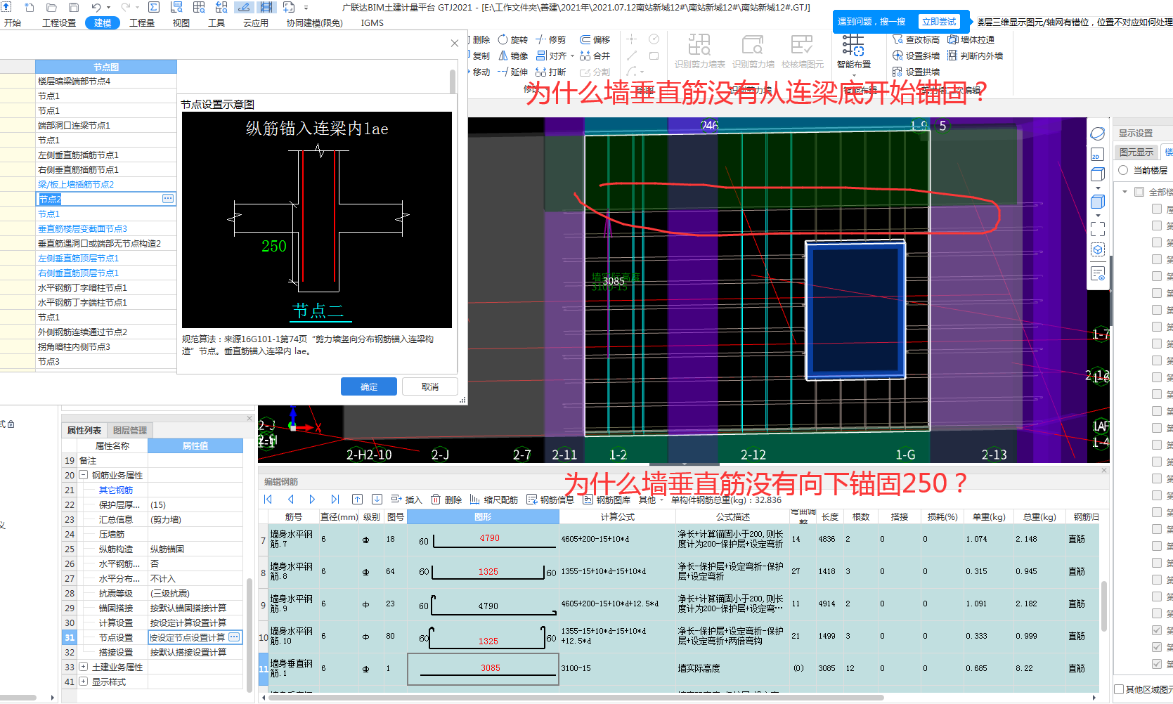Click the Merge (合并) tool
This screenshot has width=1173, height=704.
click(595, 56)
